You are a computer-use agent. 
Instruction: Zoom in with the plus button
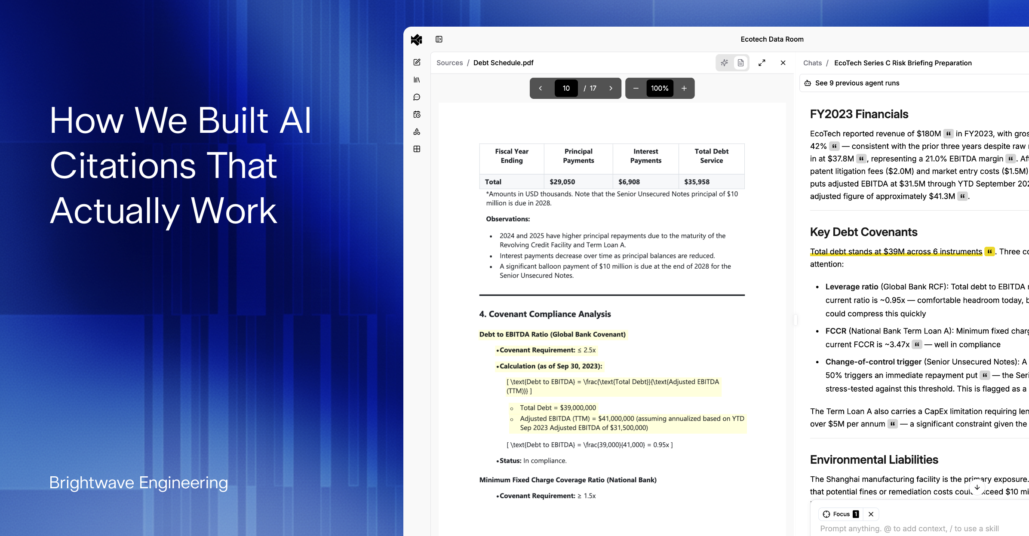pyautogui.click(x=684, y=88)
